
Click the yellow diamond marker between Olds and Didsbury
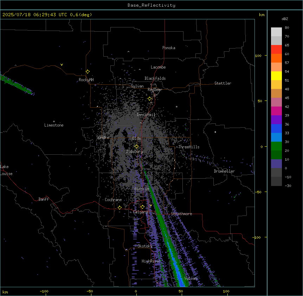tap(137, 147)
